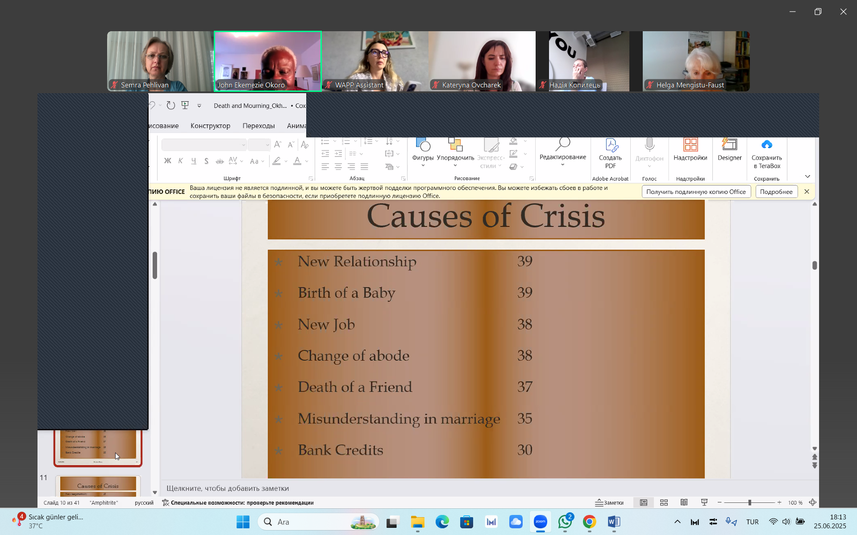Click Сохранить в TeraBox cloud icon
Viewport: 857px width, 535px height.
pyautogui.click(x=766, y=153)
